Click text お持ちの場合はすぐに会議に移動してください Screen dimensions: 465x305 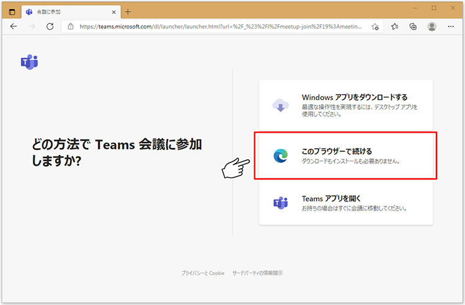click(x=354, y=208)
